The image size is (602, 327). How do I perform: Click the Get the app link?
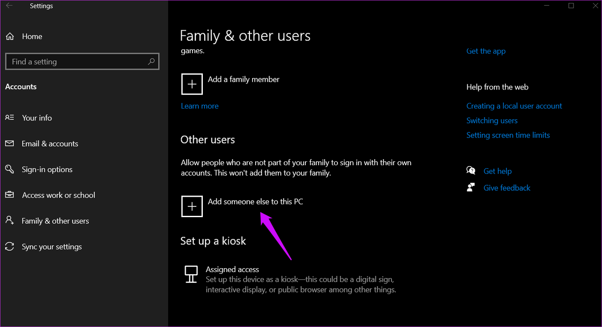pyautogui.click(x=486, y=51)
